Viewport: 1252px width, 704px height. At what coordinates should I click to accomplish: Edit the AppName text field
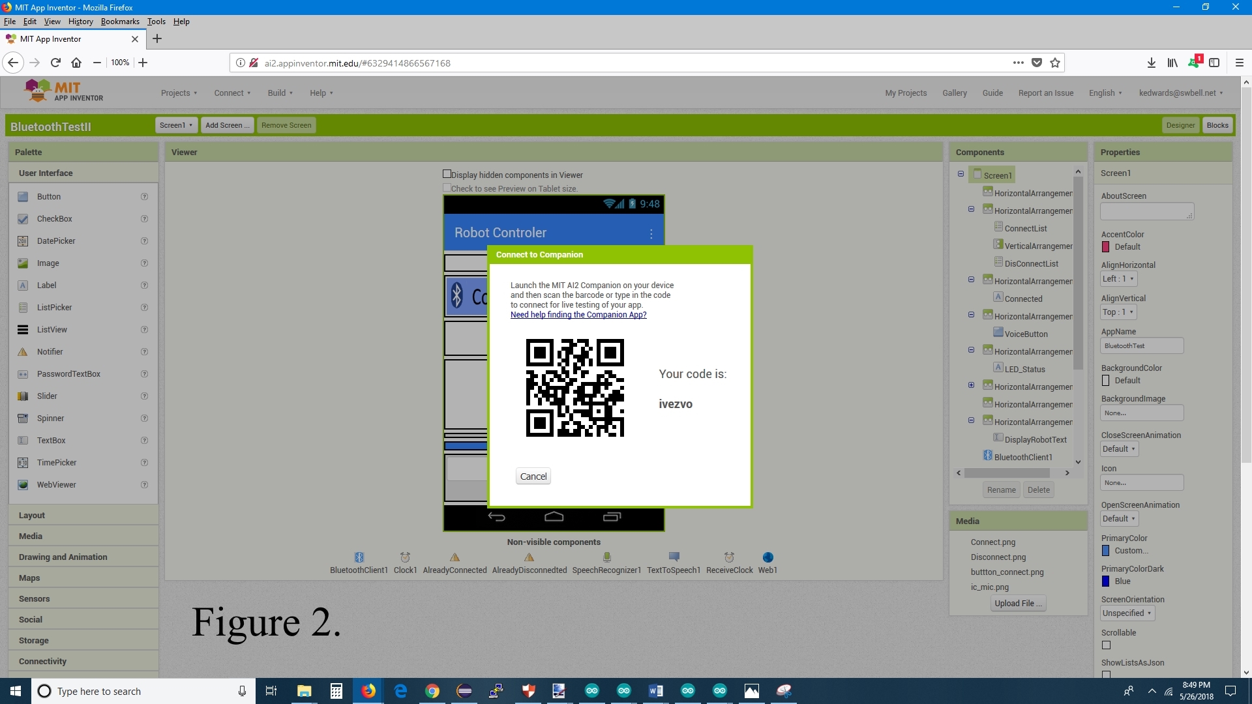[1142, 346]
